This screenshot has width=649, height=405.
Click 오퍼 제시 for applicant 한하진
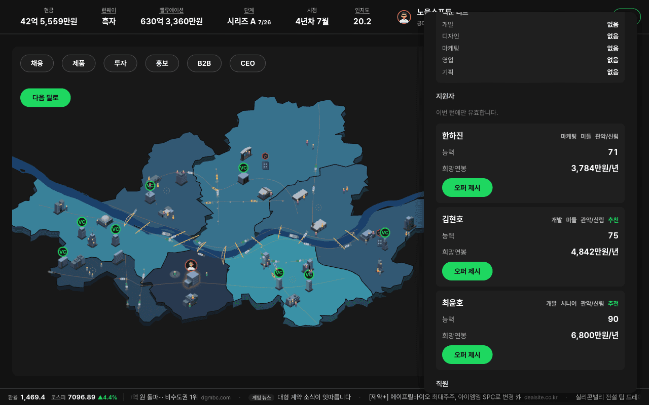click(x=467, y=188)
